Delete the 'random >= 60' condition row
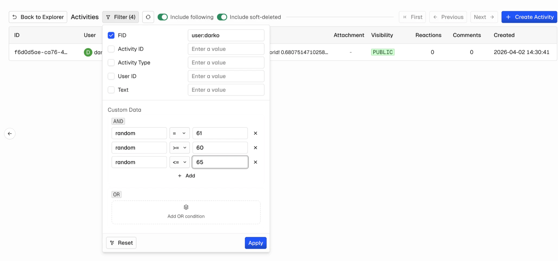558x261 pixels. 255,148
